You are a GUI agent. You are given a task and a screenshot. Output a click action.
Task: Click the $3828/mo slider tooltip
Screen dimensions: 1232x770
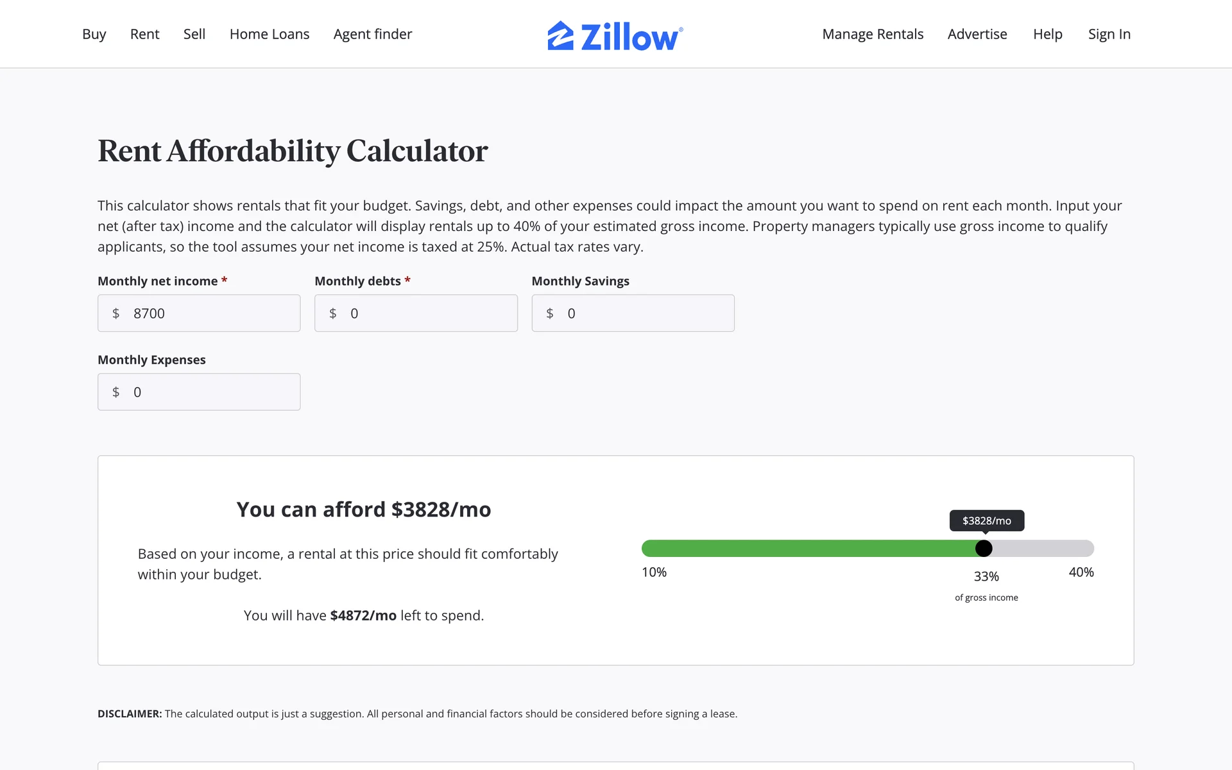987,520
